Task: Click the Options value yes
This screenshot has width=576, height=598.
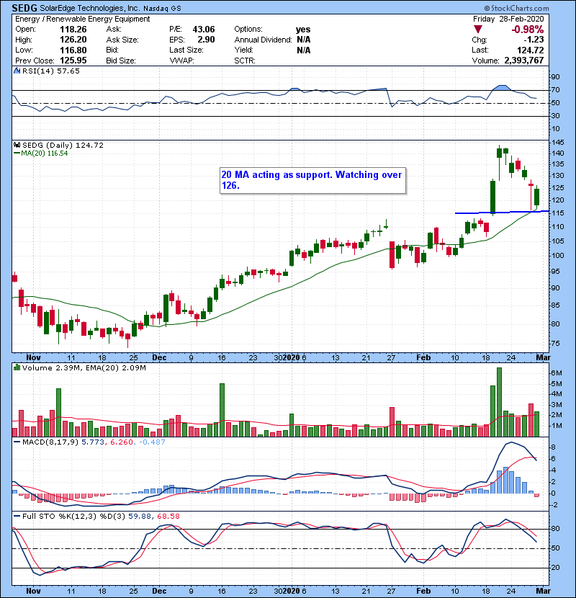Action: coord(303,30)
